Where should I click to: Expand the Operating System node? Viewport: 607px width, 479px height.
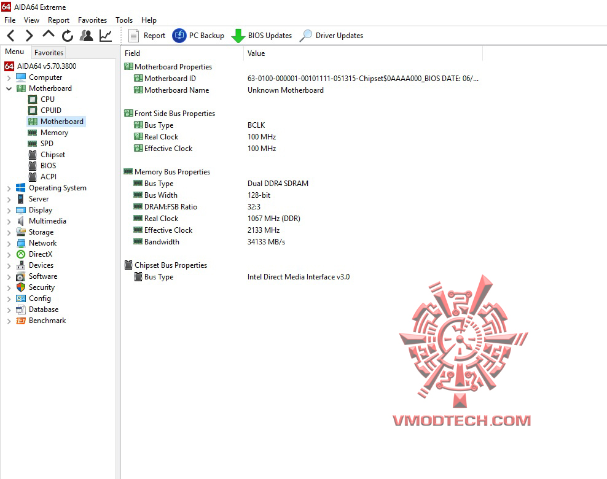coord(9,189)
